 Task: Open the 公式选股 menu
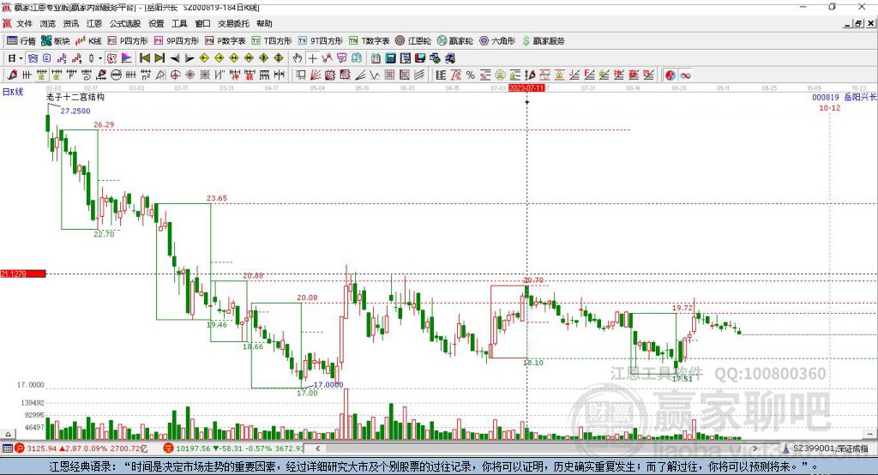pos(125,23)
